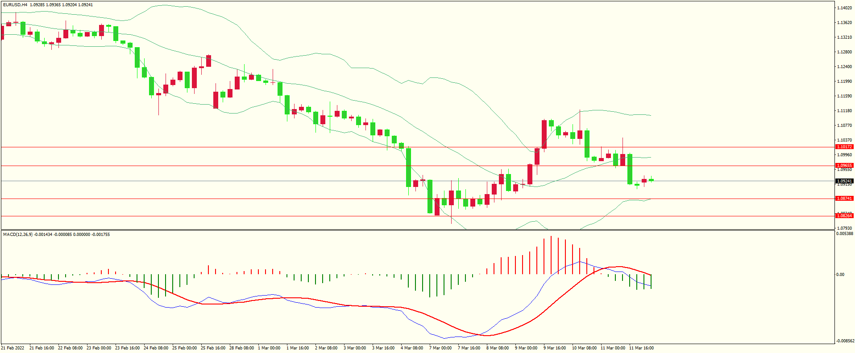Click the 1.08264 red price tag
Screen dimensions: 855x353
pyautogui.click(x=844, y=216)
